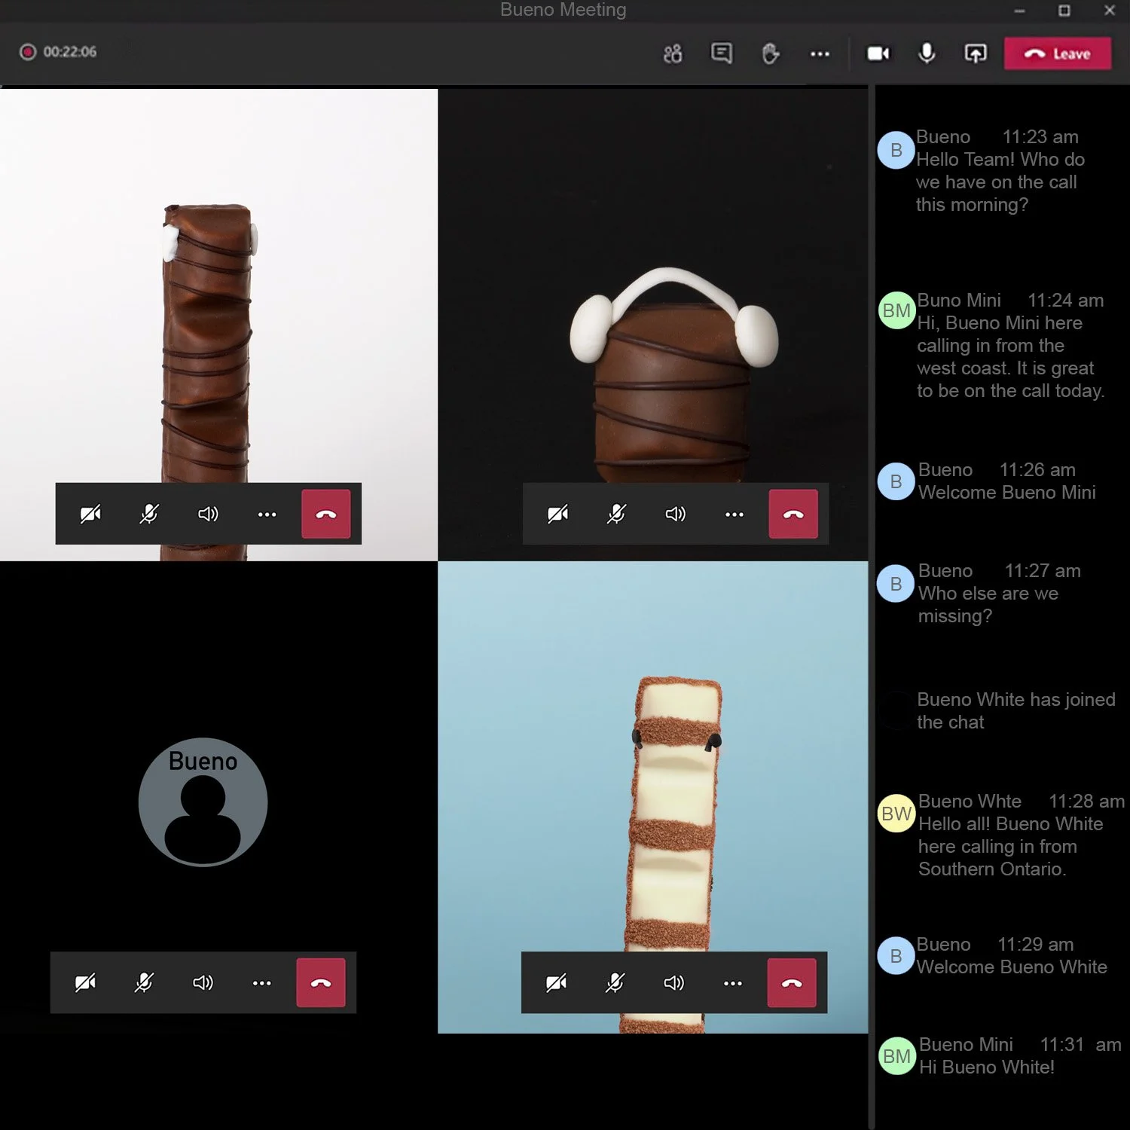The height and width of the screenshot is (1130, 1130).
Task: Open the share screen tray
Action: tap(976, 53)
